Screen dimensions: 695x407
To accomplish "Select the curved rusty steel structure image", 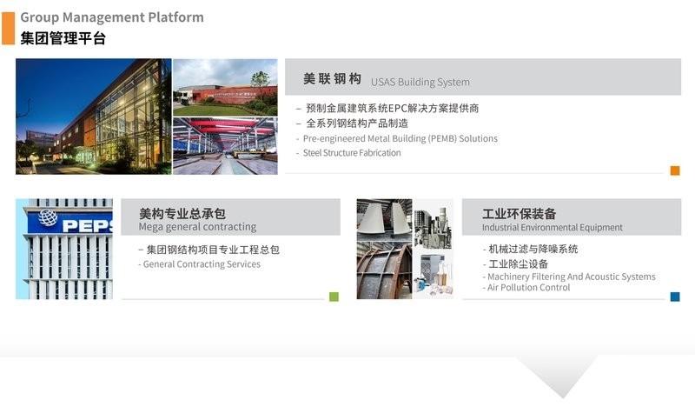I will [x=384, y=270].
